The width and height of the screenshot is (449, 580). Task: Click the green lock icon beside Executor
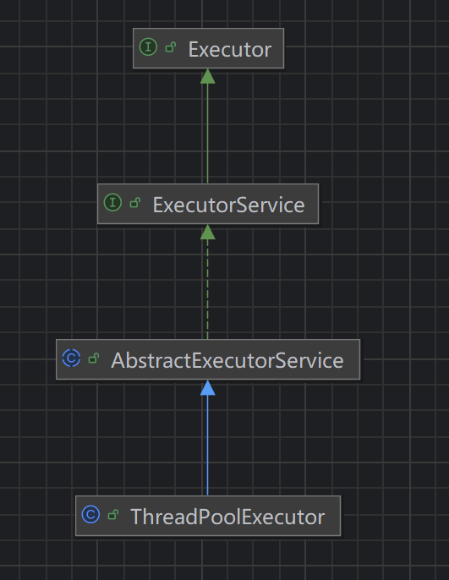tap(171, 47)
